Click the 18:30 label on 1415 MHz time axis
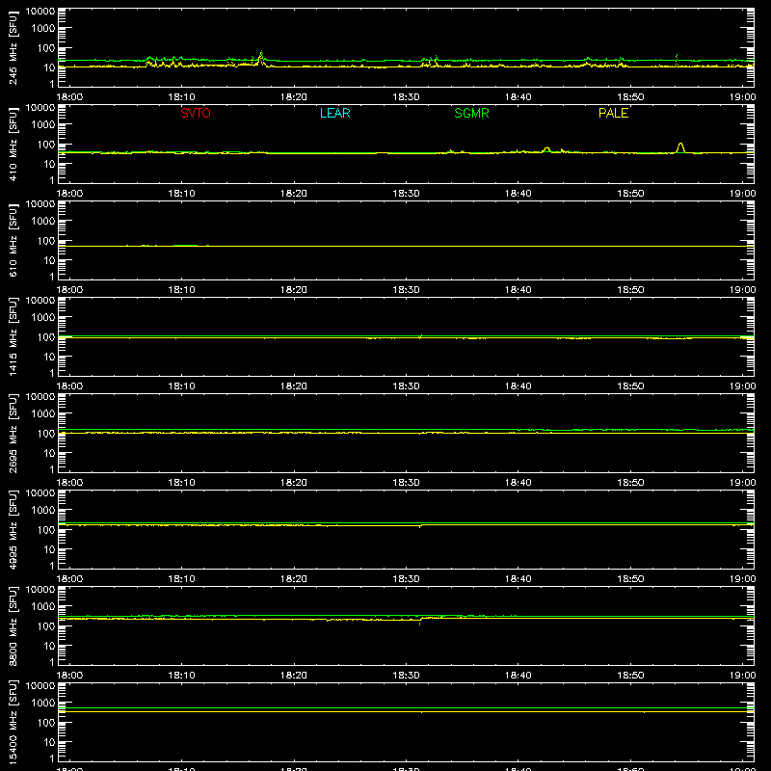The width and height of the screenshot is (771, 771). pos(406,386)
